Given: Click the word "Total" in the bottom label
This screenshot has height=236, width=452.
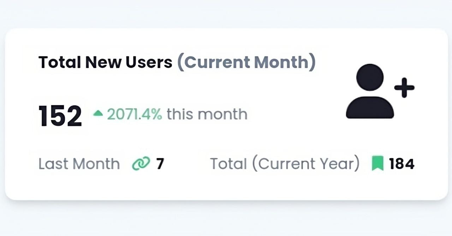Looking at the screenshot, I should 228,164.
